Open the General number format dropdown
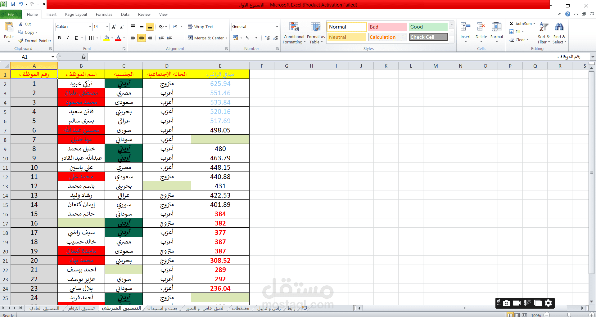This screenshot has height=317, width=596. 277,27
